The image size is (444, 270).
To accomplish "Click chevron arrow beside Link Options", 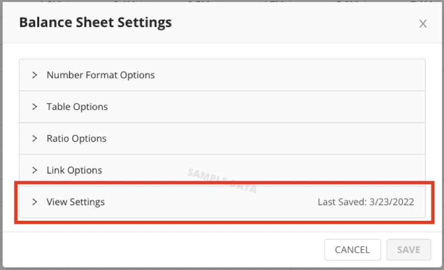I will click(x=35, y=170).
